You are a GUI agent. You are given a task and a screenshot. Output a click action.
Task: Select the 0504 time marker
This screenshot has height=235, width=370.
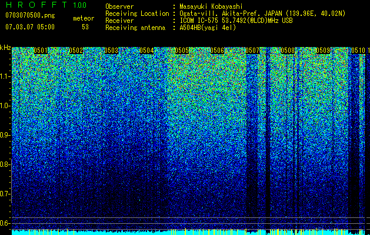tap(146, 51)
